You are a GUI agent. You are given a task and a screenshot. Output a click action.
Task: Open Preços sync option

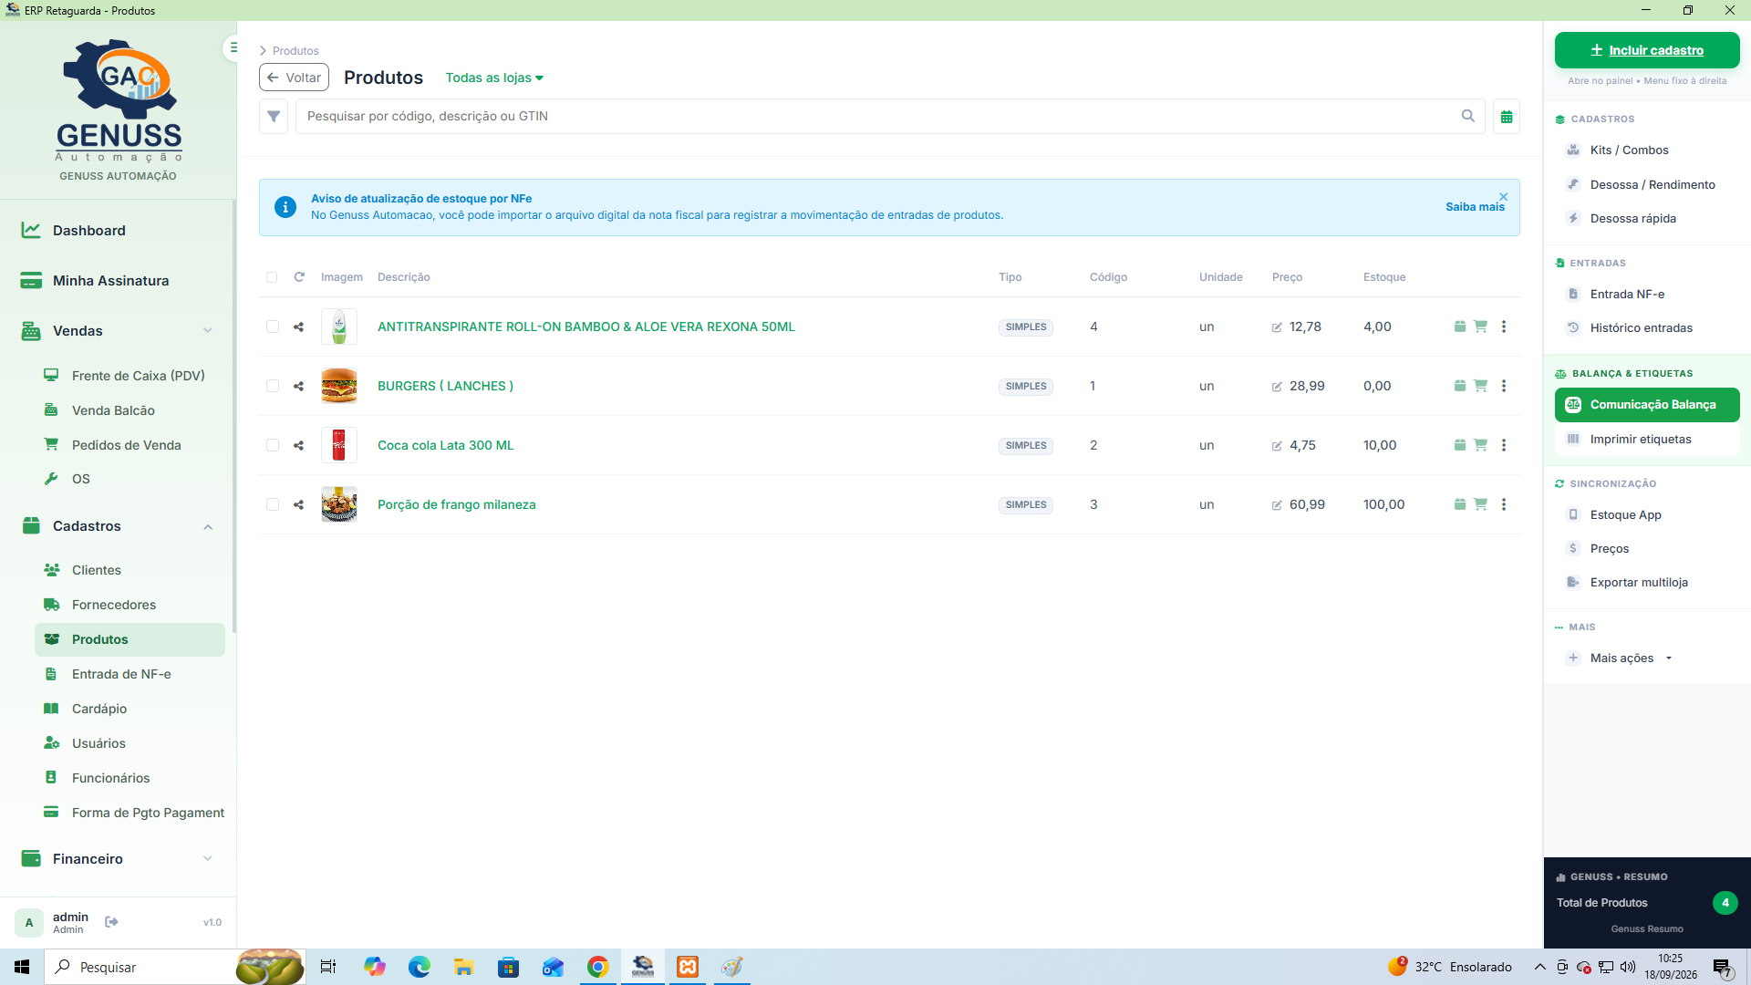1647,549
